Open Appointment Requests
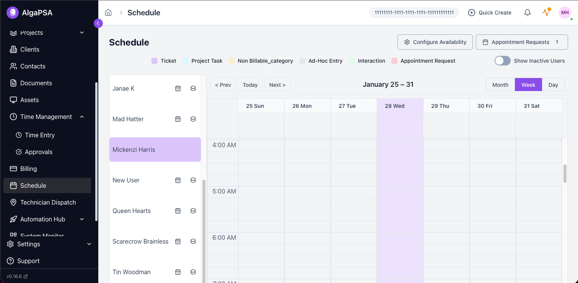The height and width of the screenshot is (283, 578). (522, 42)
